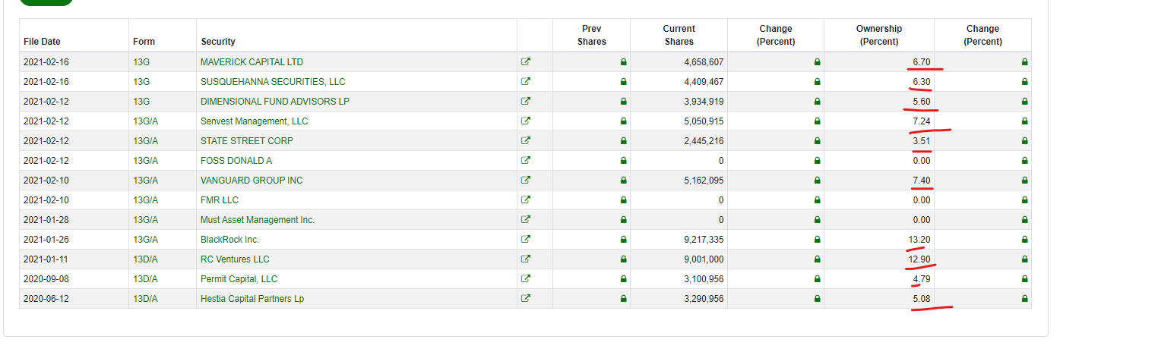Open external link icon for STATE STREET CORP
This screenshot has height=355, width=1158.
(x=525, y=140)
